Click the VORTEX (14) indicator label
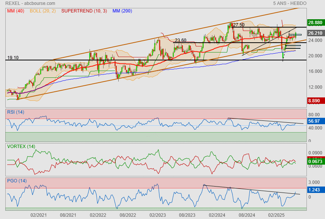 pos(21,146)
